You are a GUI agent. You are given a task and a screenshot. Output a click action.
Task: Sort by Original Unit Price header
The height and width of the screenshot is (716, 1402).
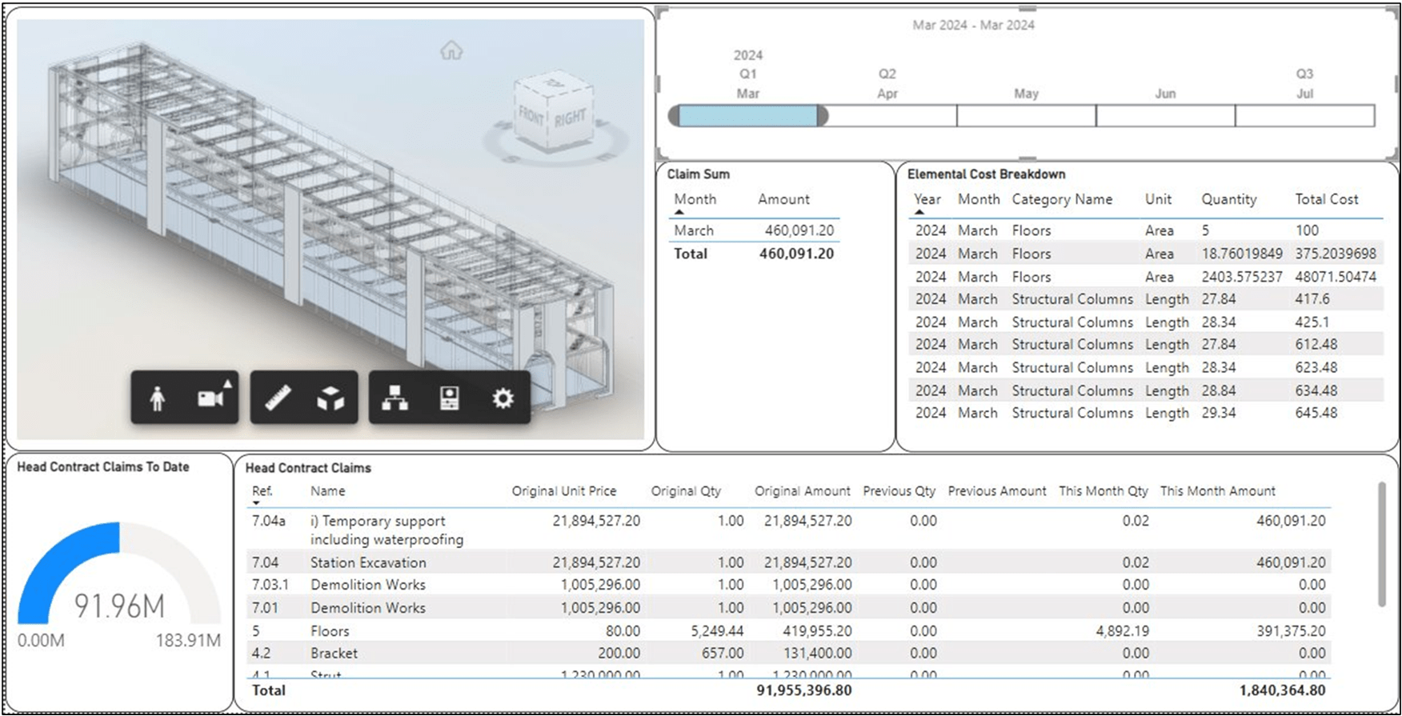point(564,491)
